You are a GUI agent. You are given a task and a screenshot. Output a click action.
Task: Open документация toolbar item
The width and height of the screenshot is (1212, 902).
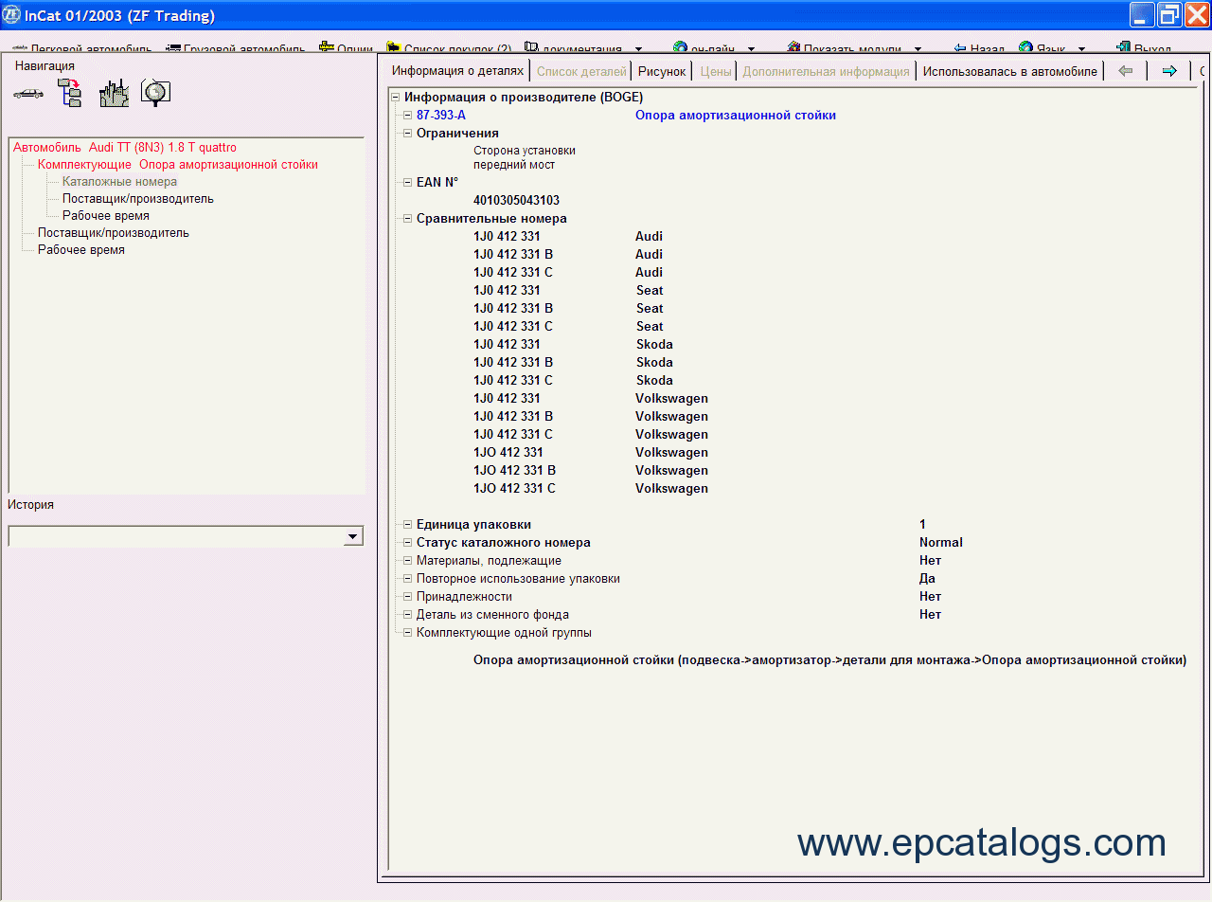(x=573, y=49)
